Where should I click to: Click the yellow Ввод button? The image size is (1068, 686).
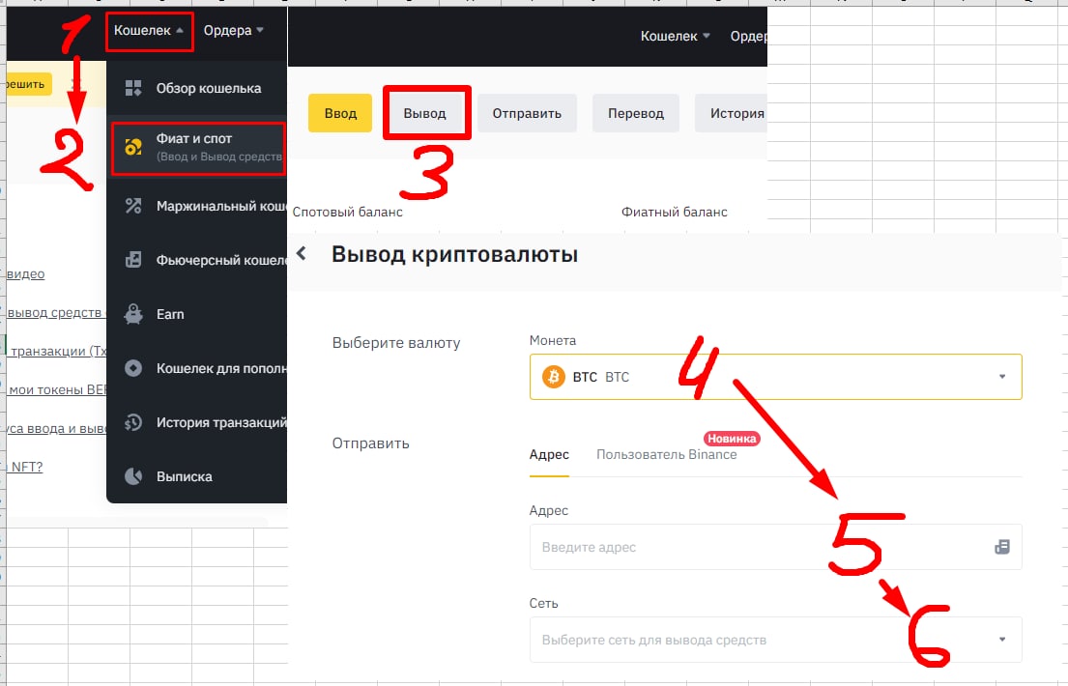coord(340,113)
